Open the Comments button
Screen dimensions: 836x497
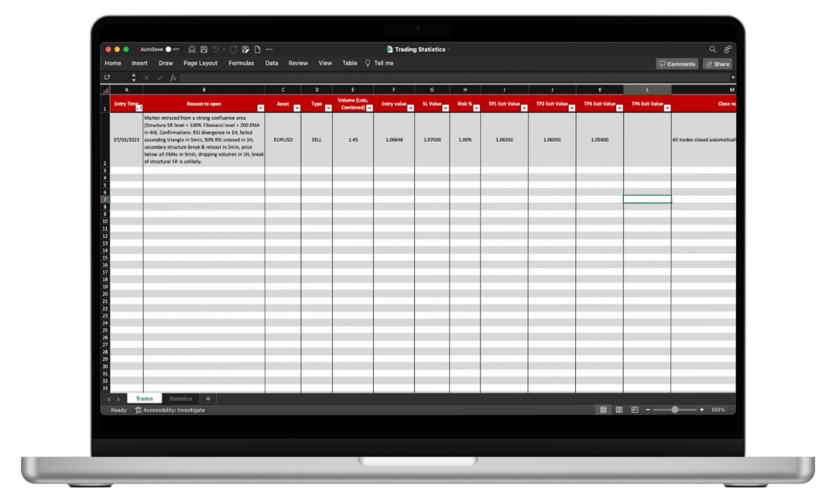(677, 63)
